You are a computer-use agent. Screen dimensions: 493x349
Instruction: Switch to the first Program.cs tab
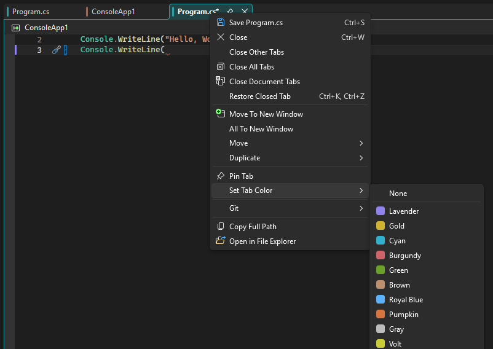[31, 12]
